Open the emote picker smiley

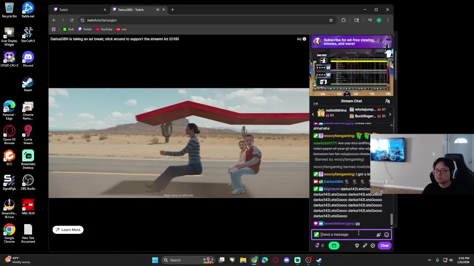pyautogui.click(x=387, y=235)
